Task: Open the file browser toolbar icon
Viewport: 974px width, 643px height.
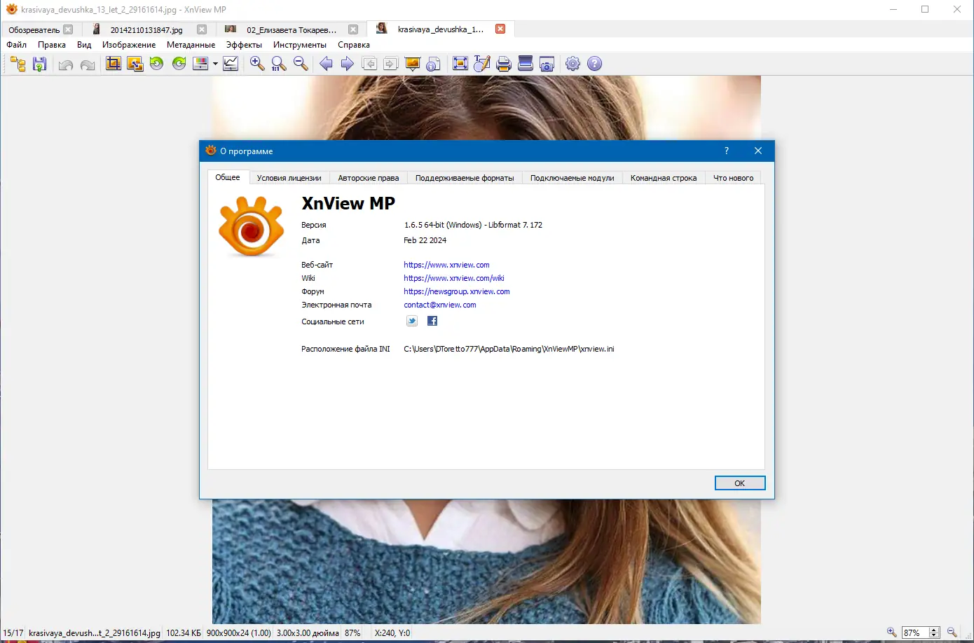Action: coord(18,64)
